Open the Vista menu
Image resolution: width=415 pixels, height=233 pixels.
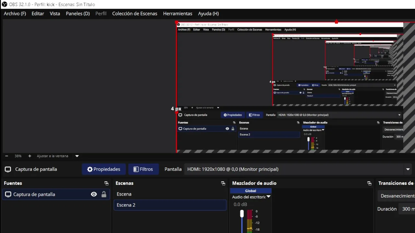click(x=55, y=14)
